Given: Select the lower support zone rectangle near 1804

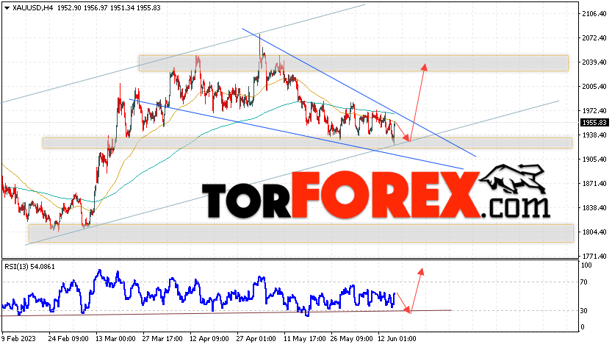Looking at the screenshot, I should [x=301, y=233].
